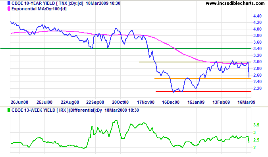
Task: Click the 3.80 price axis value
Action: point(257,35)
